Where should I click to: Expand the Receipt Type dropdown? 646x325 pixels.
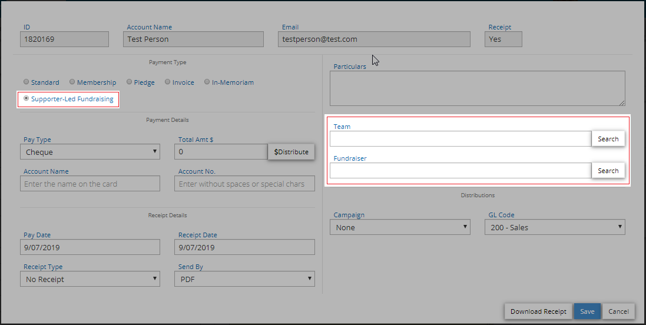coord(90,279)
